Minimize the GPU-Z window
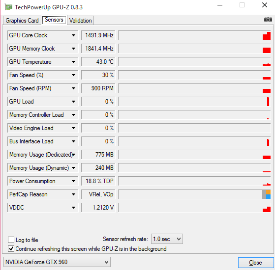This screenshot has width=275, height=270. (x=220, y=5)
